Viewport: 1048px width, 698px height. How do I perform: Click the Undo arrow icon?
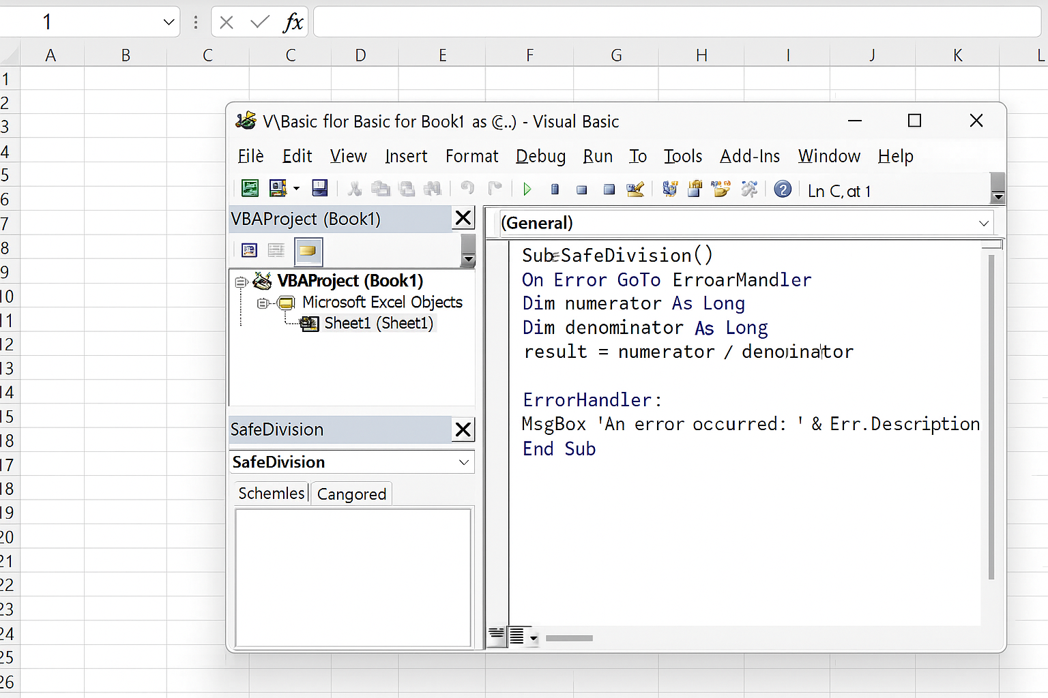pos(467,188)
